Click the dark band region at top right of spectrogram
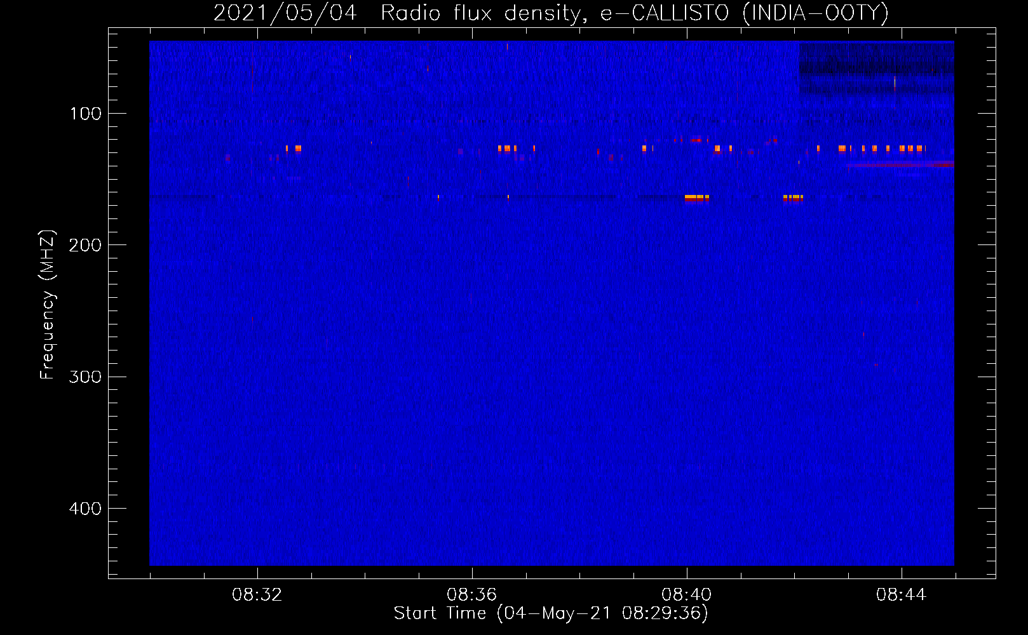The image size is (1028, 635). (x=876, y=69)
